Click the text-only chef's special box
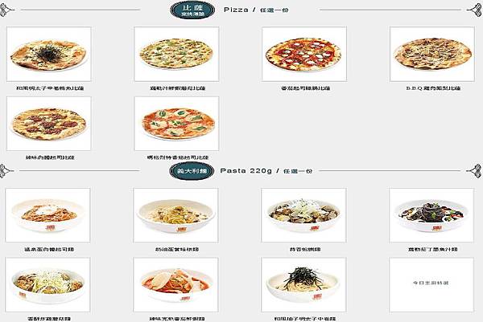Image resolution: width=483 pixels, height=322 pixels. click(x=431, y=285)
